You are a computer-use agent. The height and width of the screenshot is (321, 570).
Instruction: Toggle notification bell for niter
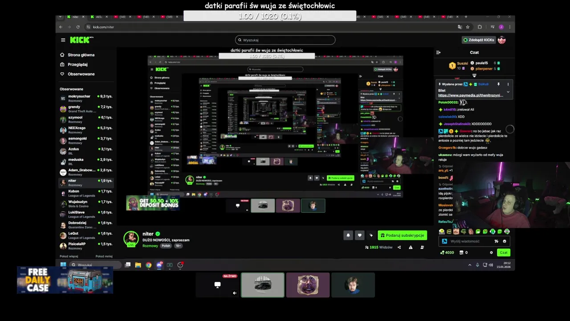(348, 235)
